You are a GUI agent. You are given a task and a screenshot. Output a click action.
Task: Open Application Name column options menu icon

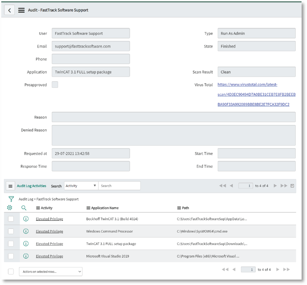click(88, 208)
